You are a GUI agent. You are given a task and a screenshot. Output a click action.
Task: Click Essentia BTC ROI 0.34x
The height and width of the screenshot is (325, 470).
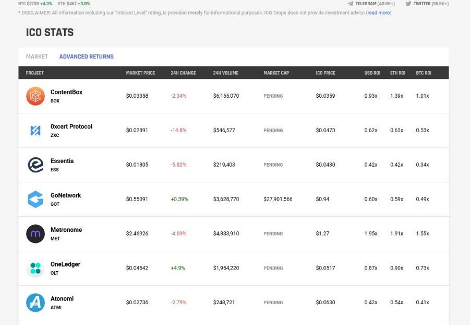(423, 165)
